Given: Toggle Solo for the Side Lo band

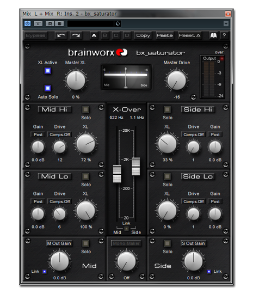Looking at the screenshot, I should click(x=167, y=176).
